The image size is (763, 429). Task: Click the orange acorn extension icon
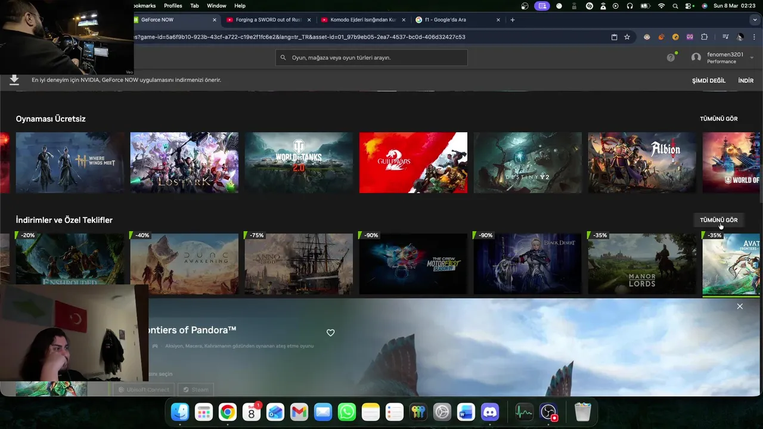[x=661, y=37]
